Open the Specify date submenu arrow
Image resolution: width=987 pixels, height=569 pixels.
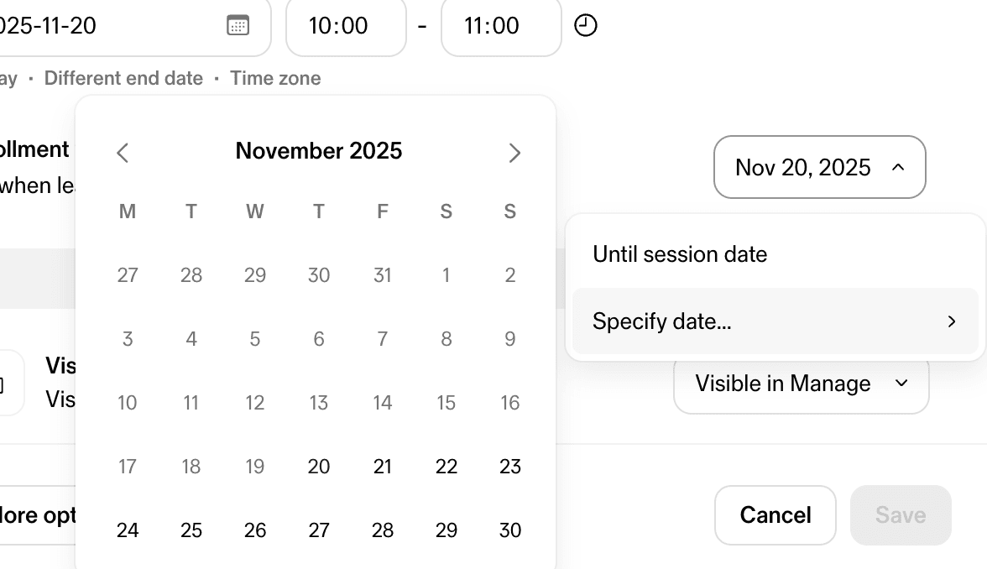point(952,321)
